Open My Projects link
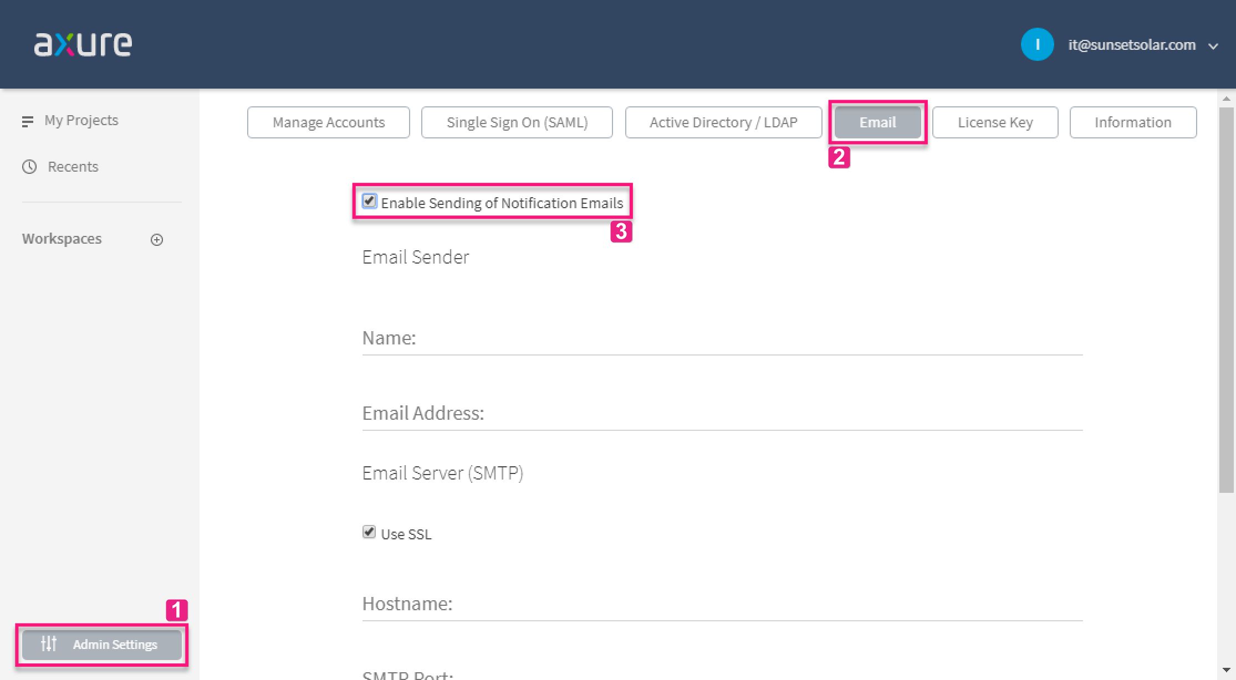1236x680 pixels. (x=81, y=121)
